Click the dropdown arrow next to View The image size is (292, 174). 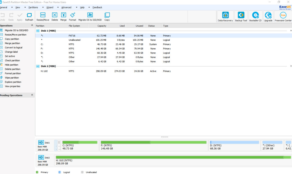(x=25, y=7)
